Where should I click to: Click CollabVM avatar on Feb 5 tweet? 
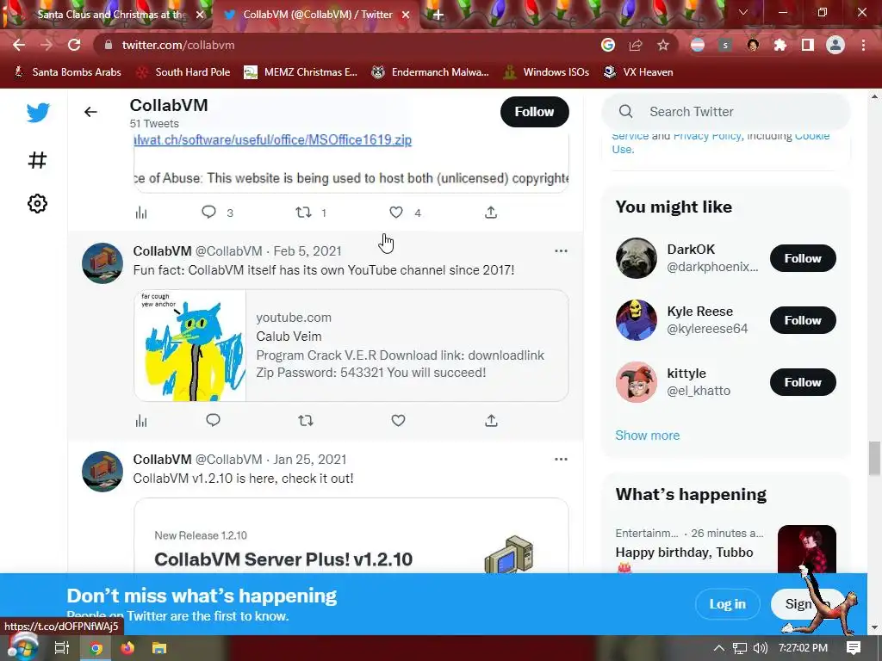pyautogui.click(x=102, y=263)
